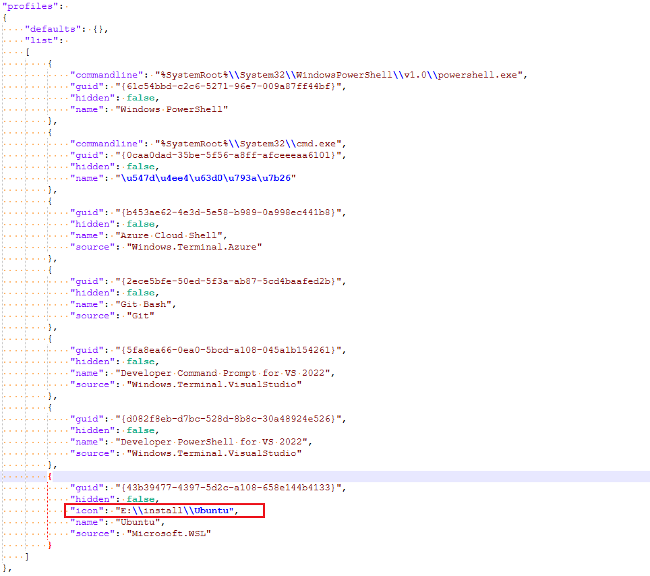Click hidden false in Ubuntu profile
650x576 pixels.
click(140, 499)
